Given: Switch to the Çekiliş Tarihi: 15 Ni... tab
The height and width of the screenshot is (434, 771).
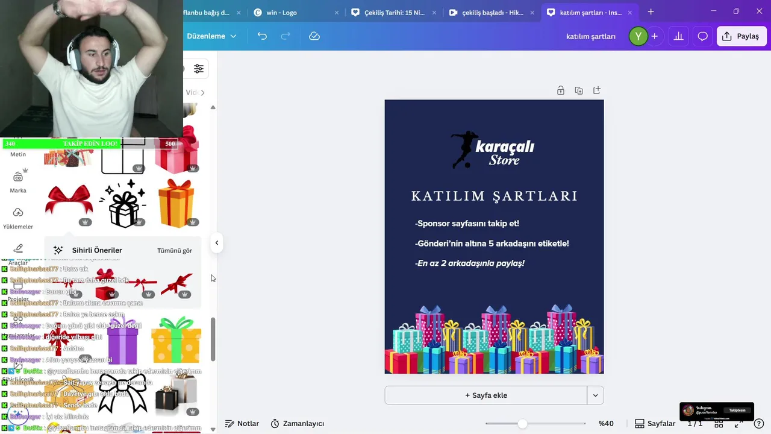Looking at the screenshot, I should tap(393, 12).
